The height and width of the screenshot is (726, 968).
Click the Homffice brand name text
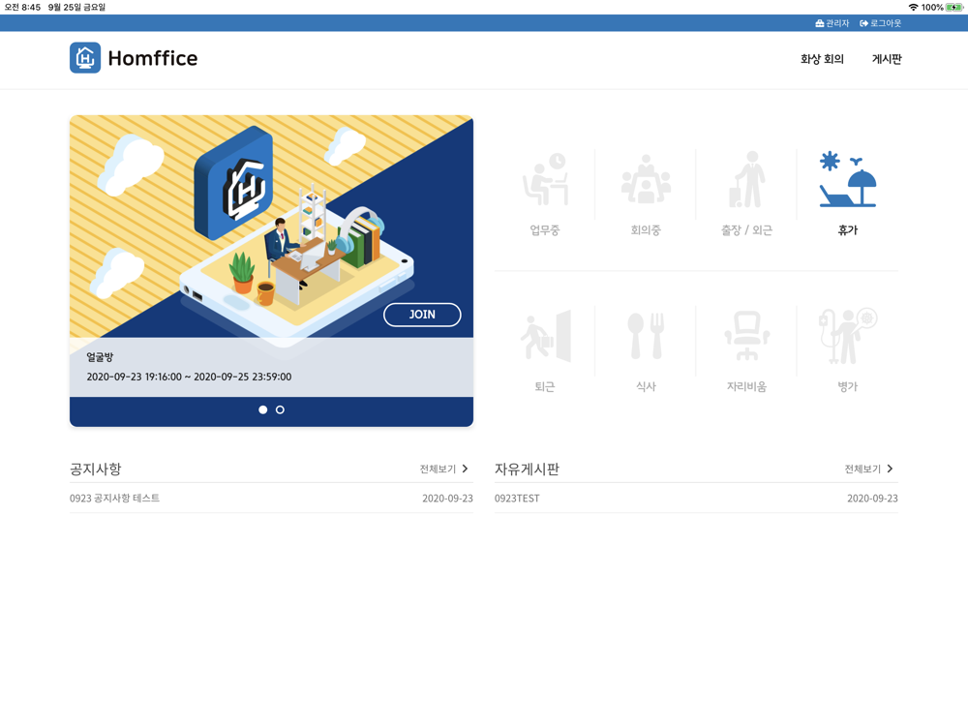[x=153, y=59]
